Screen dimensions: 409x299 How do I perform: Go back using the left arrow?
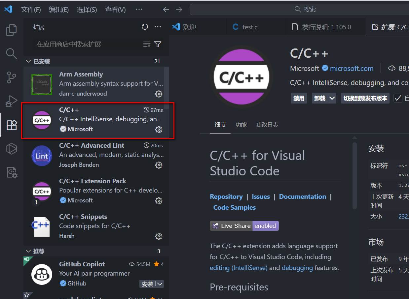coord(166,10)
